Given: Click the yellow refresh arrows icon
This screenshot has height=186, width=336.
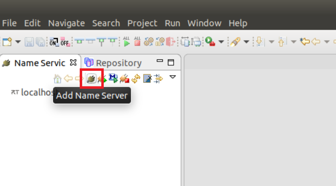Looking at the screenshot, I should click(x=136, y=79).
